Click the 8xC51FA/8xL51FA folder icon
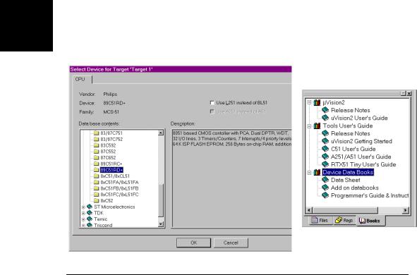Image resolution: width=417 pixels, height=275 pixels. click(x=96, y=182)
